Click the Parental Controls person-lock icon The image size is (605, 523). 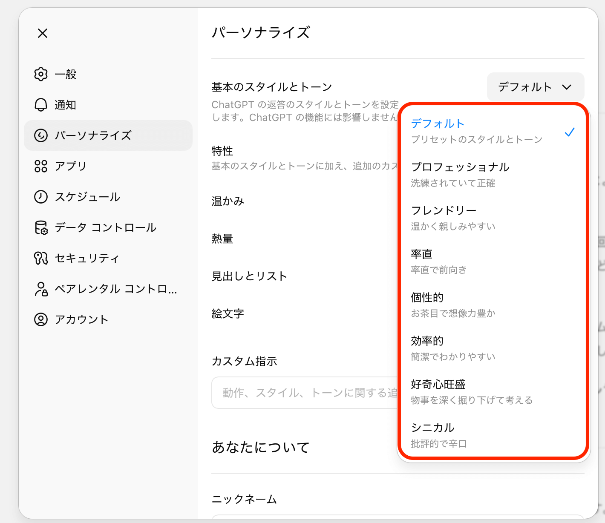pyautogui.click(x=41, y=289)
